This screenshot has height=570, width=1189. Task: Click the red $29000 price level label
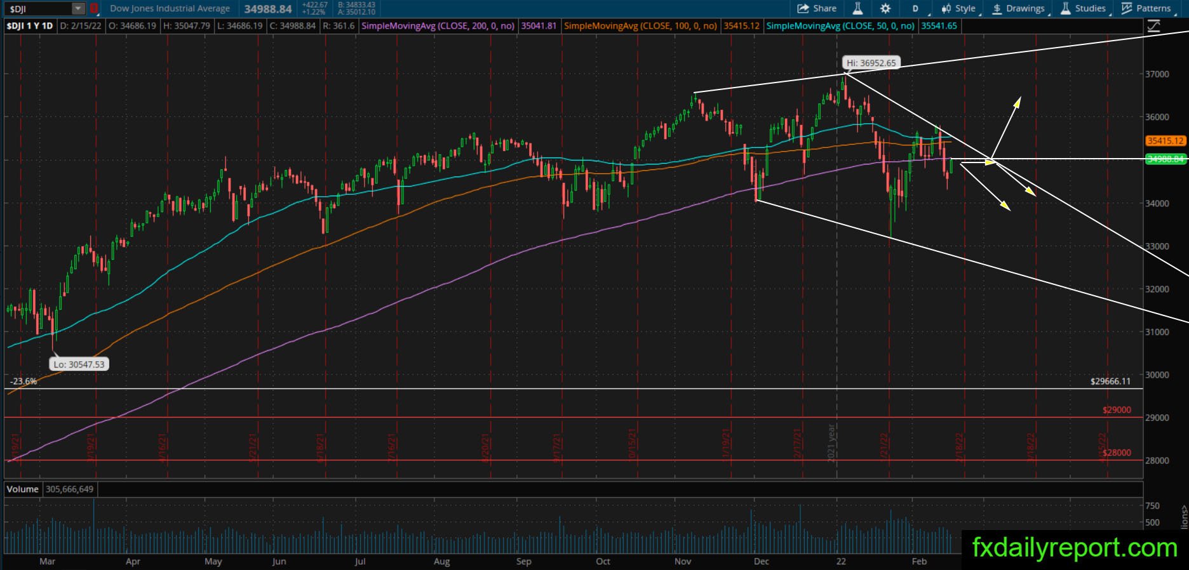coord(1117,410)
